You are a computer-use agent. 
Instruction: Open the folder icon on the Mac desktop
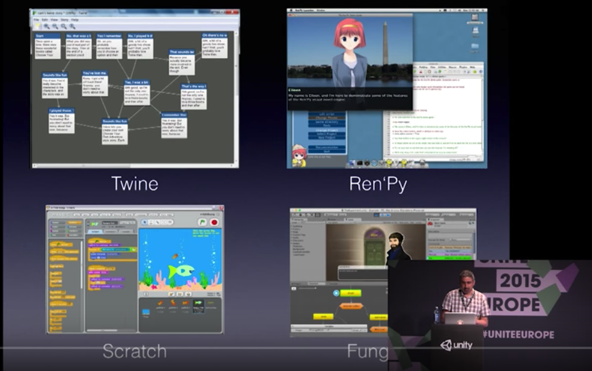pyautogui.click(x=475, y=47)
